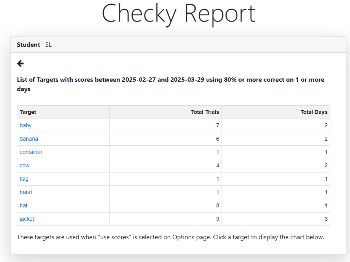The image size is (350, 262).
Task: Open the hand target link
Action: point(26,192)
